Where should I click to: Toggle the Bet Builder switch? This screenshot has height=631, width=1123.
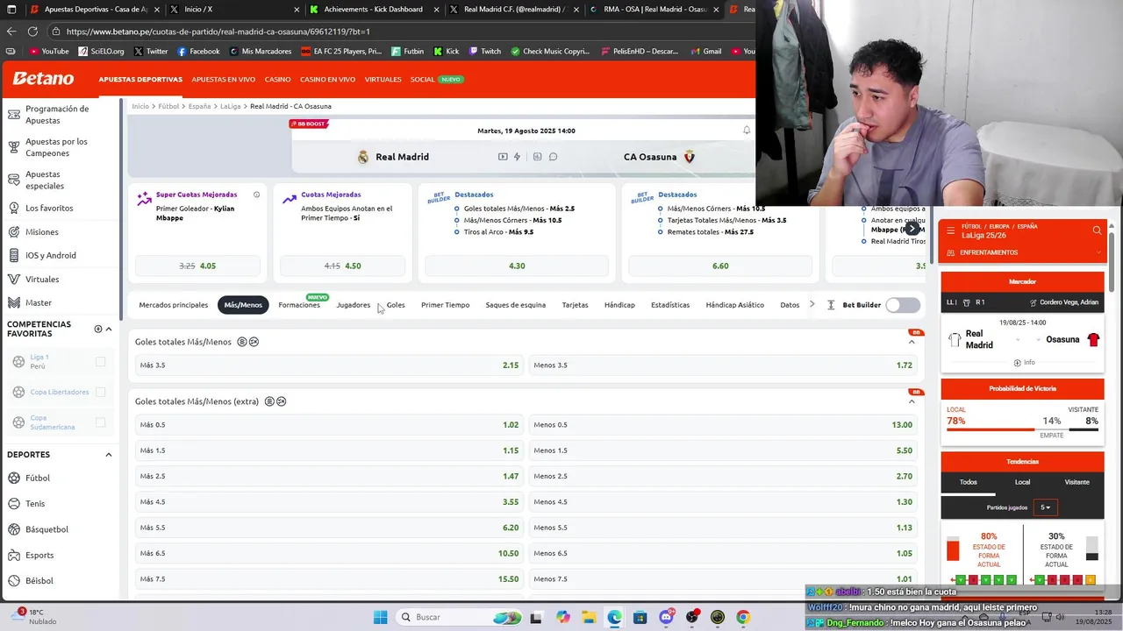pos(903,305)
